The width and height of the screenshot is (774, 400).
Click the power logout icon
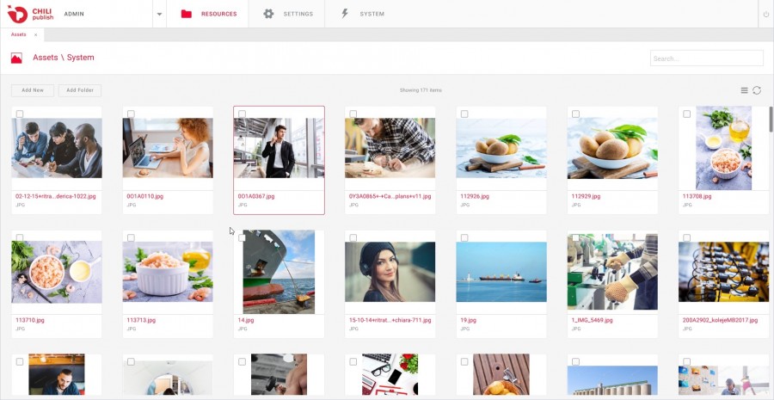point(766,15)
